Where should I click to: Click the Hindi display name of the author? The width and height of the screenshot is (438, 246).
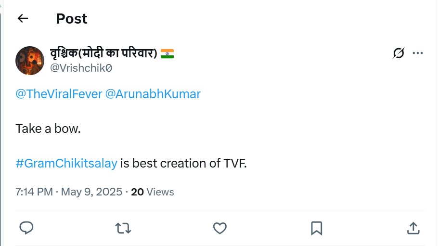click(103, 53)
